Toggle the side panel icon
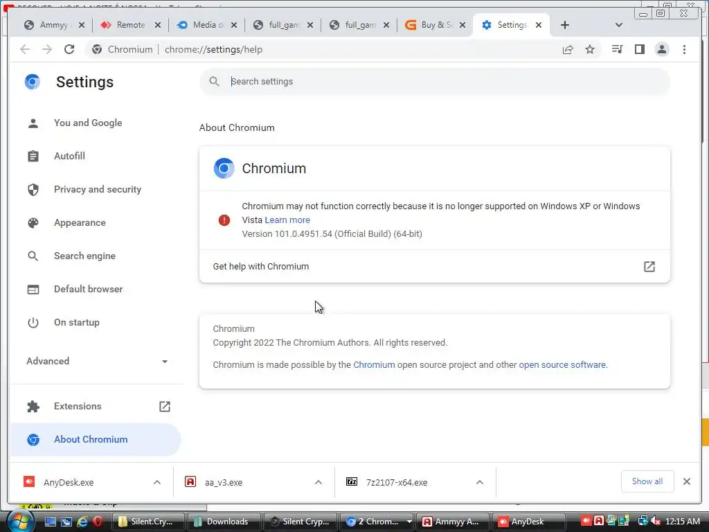This screenshot has height=532, width=709. (x=639, y=49)
